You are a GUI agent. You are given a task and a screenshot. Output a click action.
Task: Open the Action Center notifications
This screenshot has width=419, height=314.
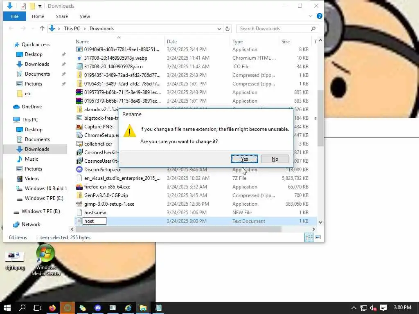383,308
